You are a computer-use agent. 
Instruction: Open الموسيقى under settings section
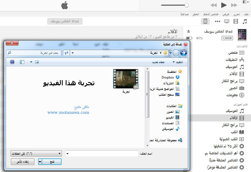point(235,67)
